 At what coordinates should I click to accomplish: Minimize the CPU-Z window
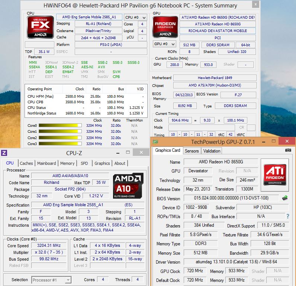coord(118,153)
